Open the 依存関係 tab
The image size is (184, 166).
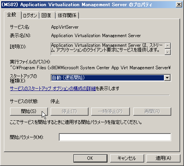coord(67,15)
